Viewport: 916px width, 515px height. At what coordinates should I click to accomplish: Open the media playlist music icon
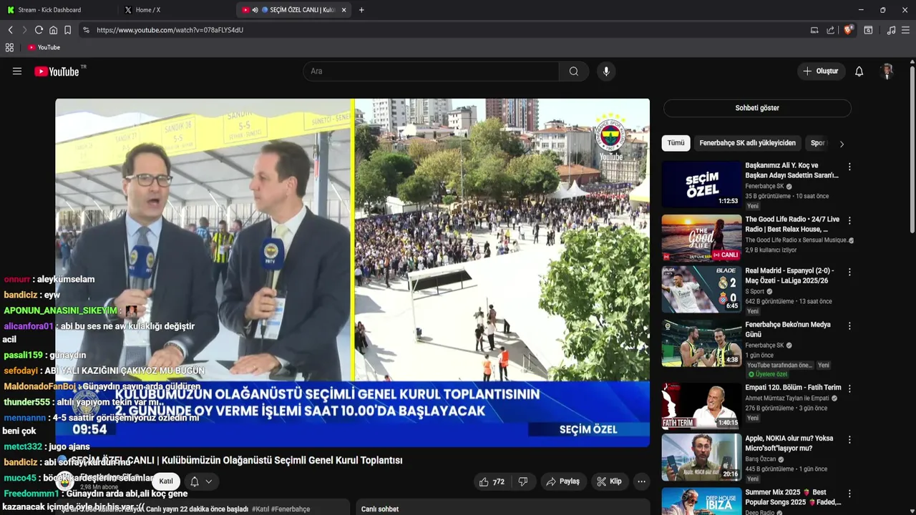coord(891,30)
